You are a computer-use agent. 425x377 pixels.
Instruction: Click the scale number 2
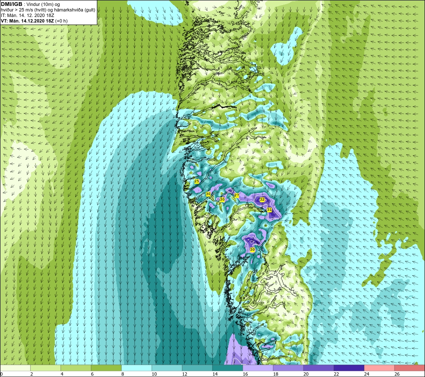[32, 374]
